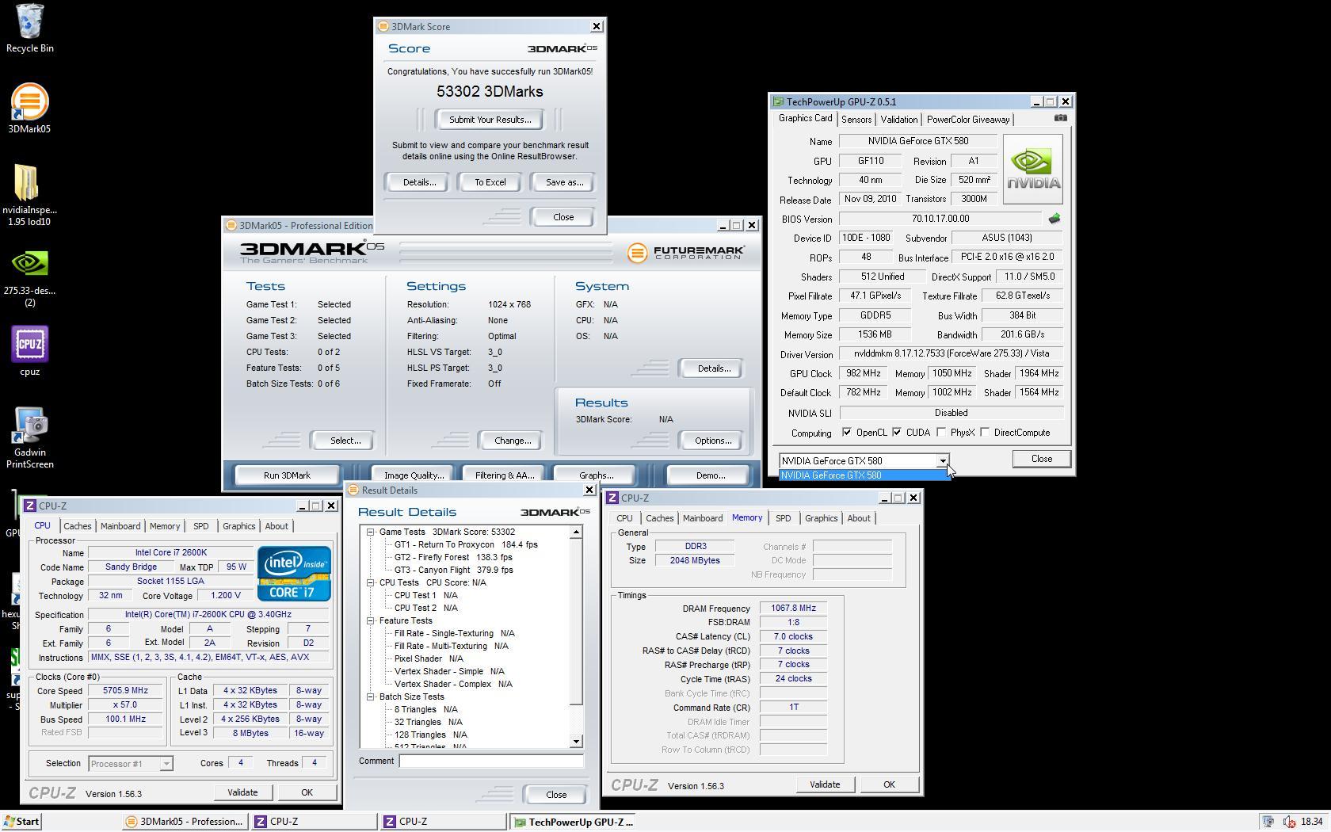
Task: Open the Validation tab in GPU-Z
Action: click(898, 120)
